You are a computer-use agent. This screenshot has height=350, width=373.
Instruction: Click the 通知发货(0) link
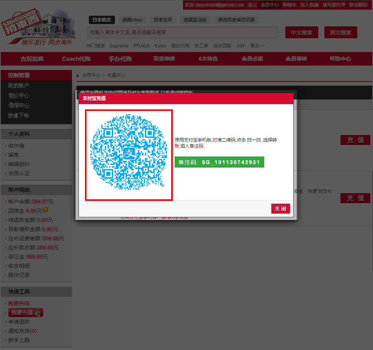click(22, 331)
